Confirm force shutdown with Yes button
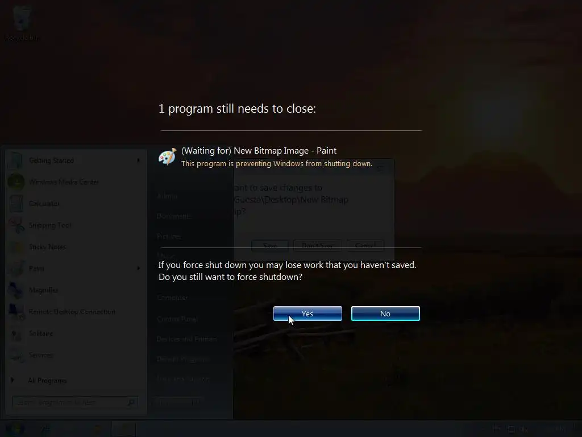Screen dimensions: 582x437 click(307, 314)
